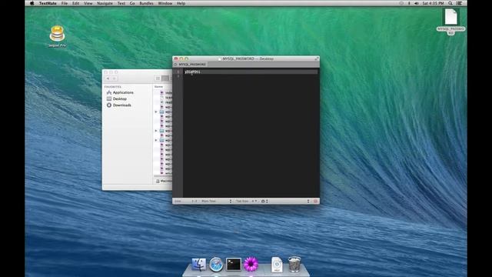Click the Finder back button
492x277 pixels.
tap(108, 78)
